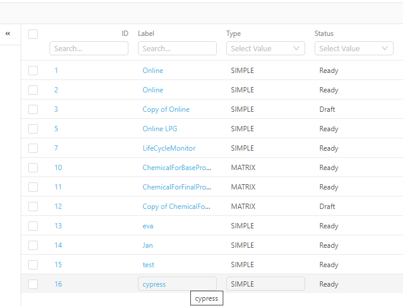403x306 pixels.
Task: Collapse the sidebar with double chevron icon
Action: coord(8,34)
